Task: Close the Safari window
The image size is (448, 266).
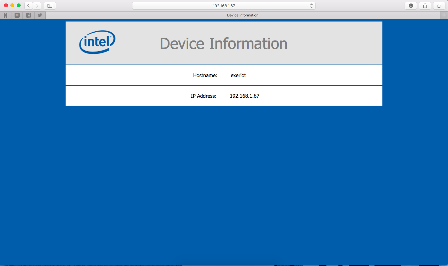Action: pos(6,5)
